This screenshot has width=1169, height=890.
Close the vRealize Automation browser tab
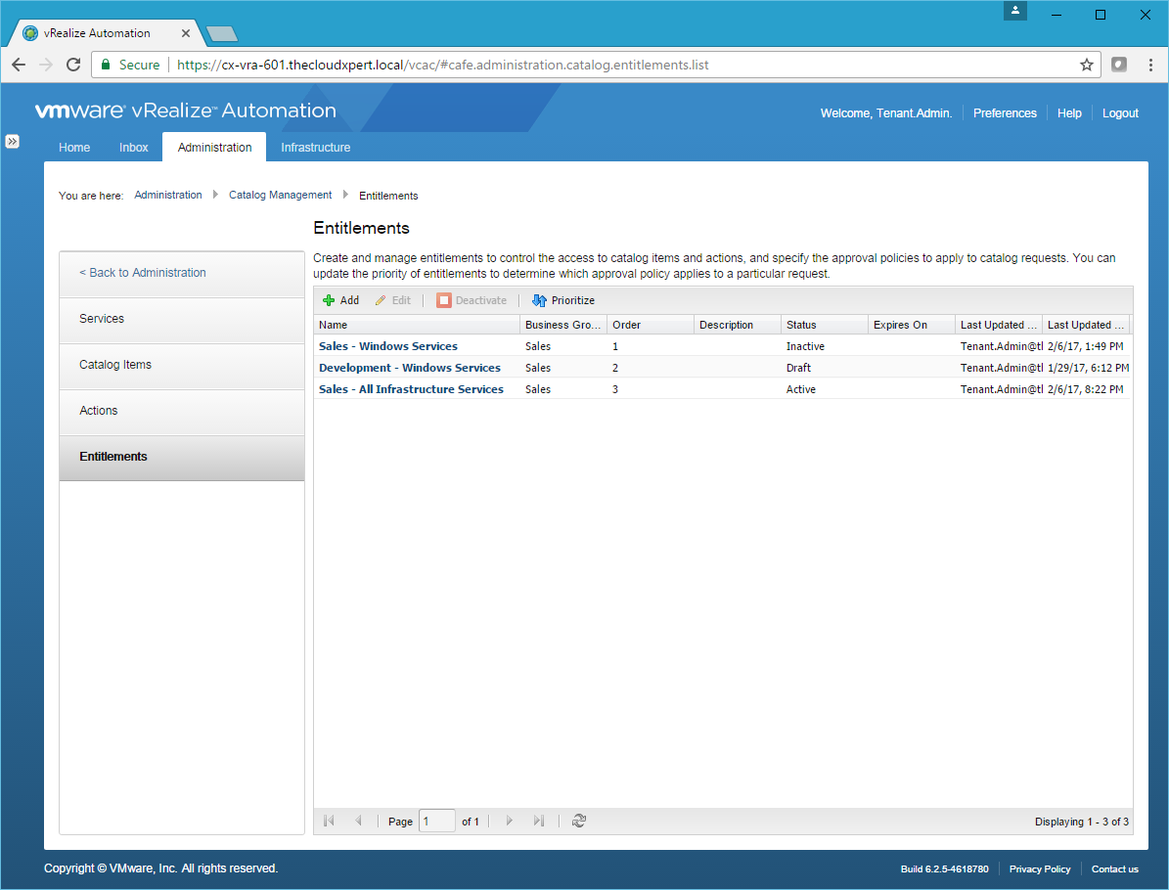tap(187, 33)
